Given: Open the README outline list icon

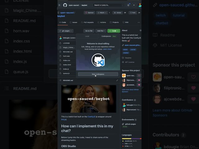Looking at the screenshot, I should 60,80.
